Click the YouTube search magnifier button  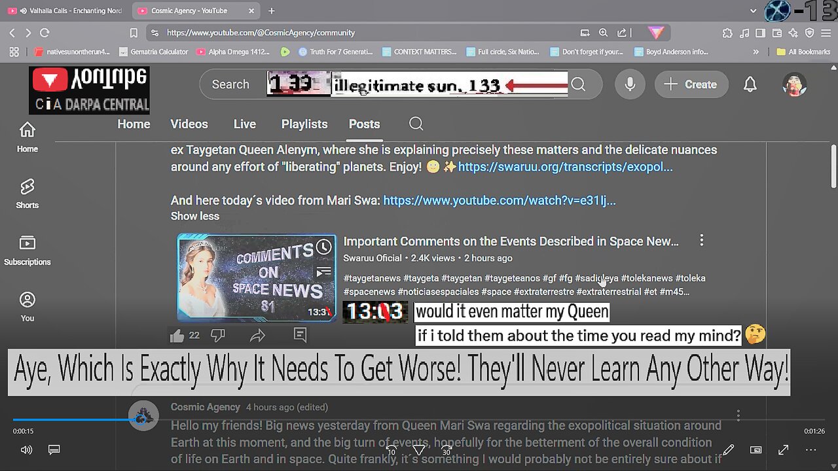point(578,84)
